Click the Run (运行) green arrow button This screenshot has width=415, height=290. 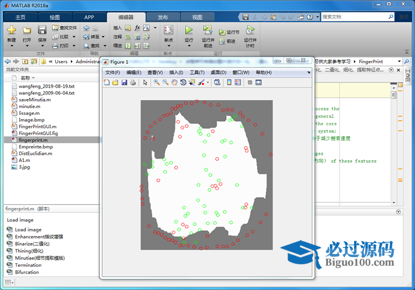[189, 30]
